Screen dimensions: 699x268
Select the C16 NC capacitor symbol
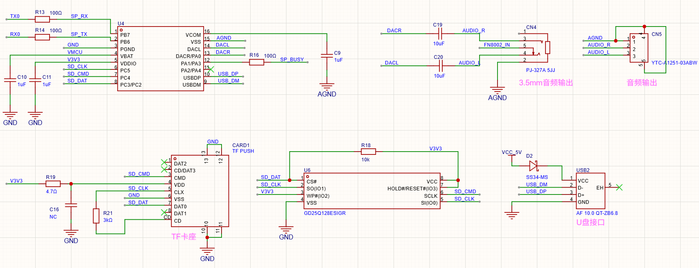tap(71, 205)
